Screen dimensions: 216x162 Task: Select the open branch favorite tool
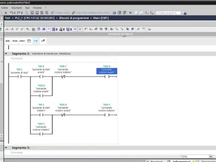coord(36,41)
